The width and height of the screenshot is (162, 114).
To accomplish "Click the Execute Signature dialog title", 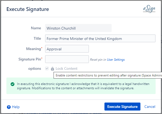I will [27, 9].
